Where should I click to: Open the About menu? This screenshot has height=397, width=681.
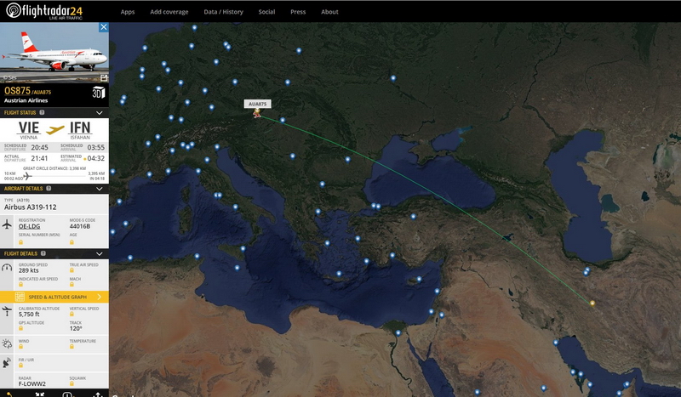329,12
